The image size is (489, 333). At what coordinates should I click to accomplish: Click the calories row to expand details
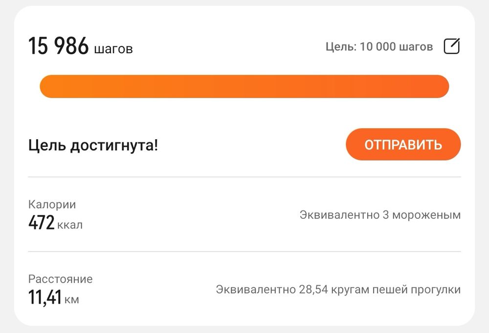tap(244, 214)
